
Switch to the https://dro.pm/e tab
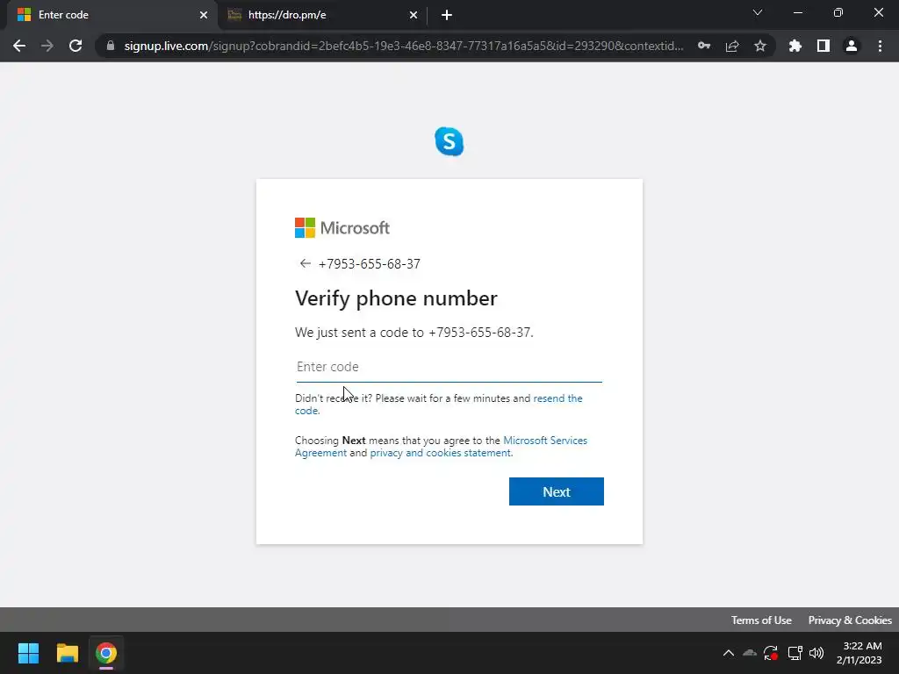pos(321,15)
